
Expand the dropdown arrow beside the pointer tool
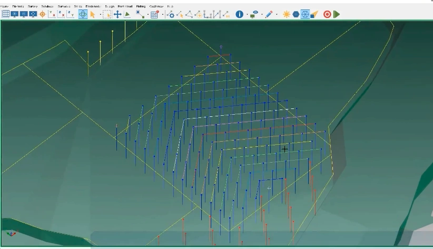pos(100,15)
